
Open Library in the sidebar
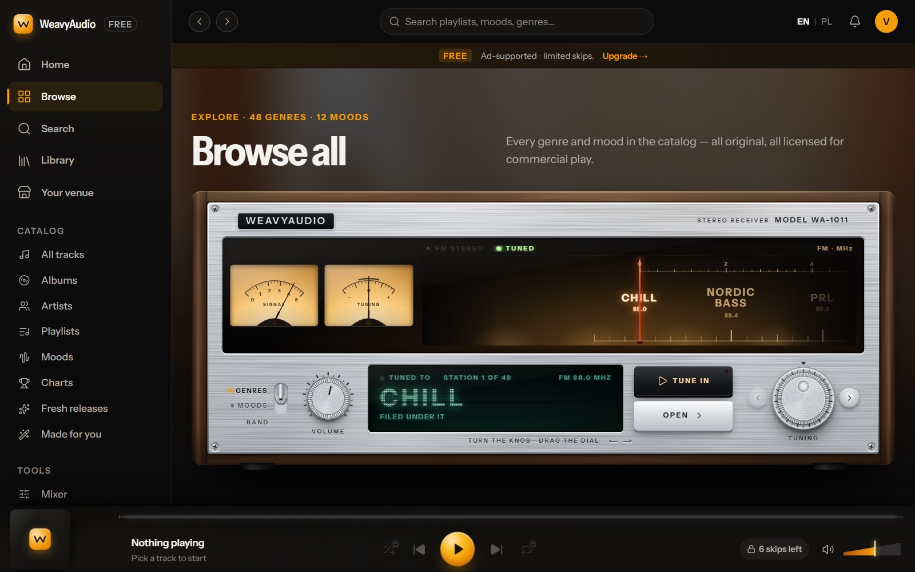[x=85, y=160]
